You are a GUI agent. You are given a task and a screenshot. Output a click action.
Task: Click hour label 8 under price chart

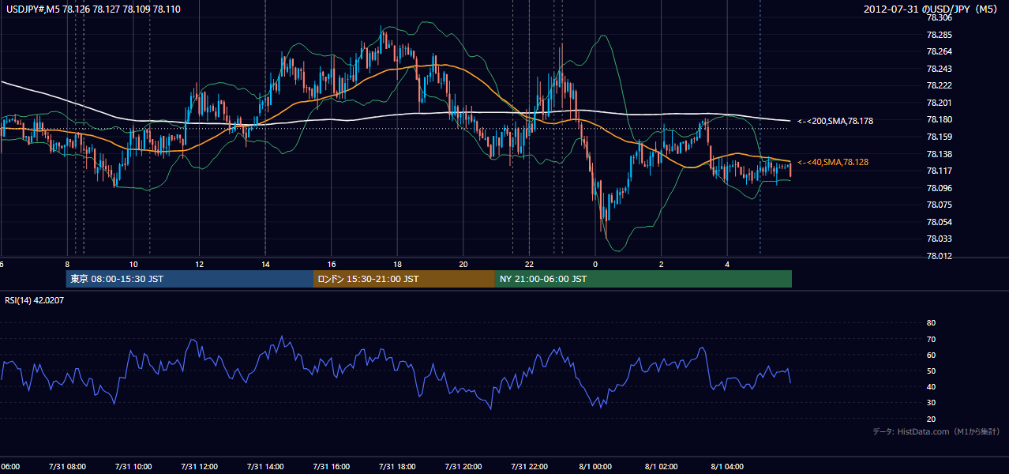point(67,265)
